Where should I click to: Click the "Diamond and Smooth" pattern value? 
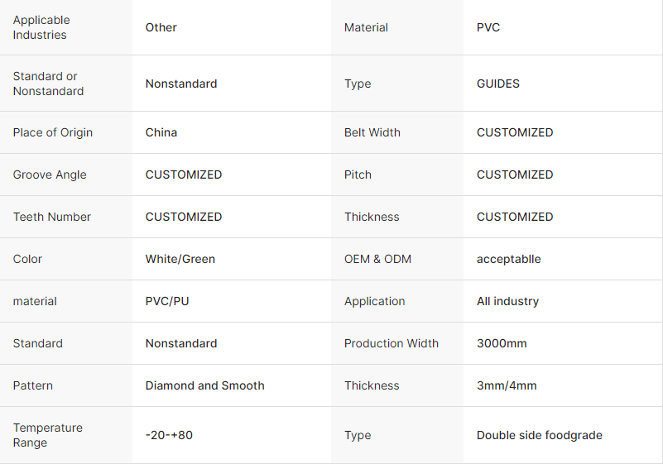click(205, 385)
